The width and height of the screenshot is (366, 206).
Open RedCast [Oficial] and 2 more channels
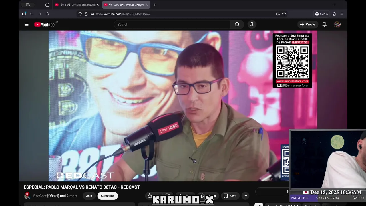(55, 196)
